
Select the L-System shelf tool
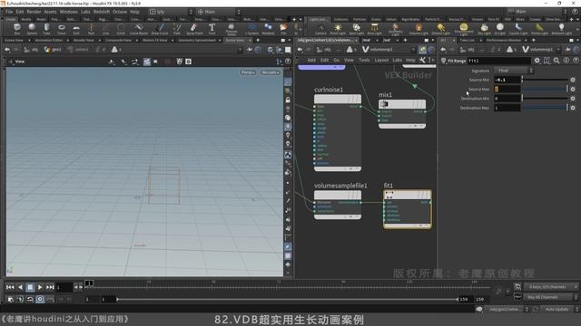click(x=252, y=29)
